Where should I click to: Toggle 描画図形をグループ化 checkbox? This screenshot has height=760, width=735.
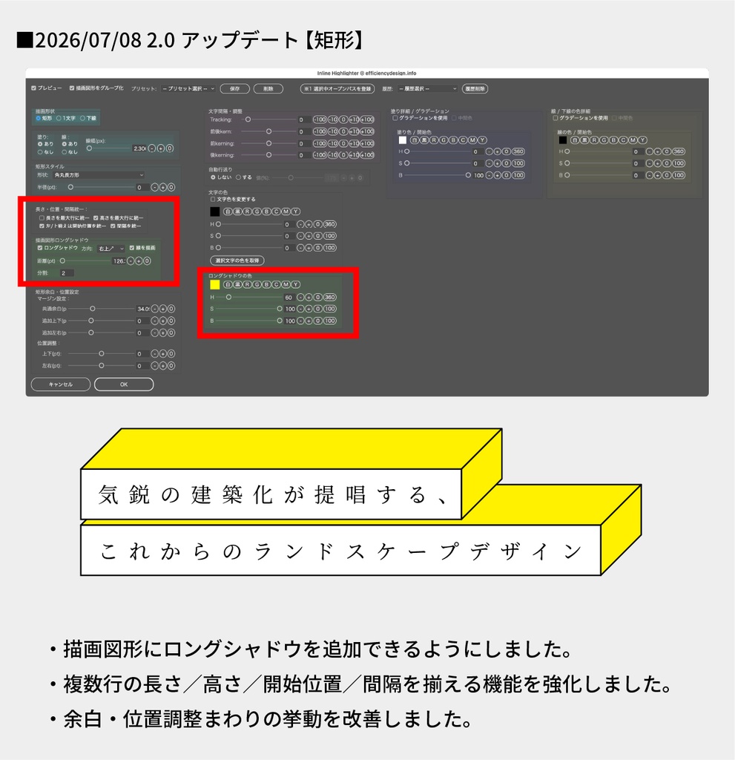72,88
